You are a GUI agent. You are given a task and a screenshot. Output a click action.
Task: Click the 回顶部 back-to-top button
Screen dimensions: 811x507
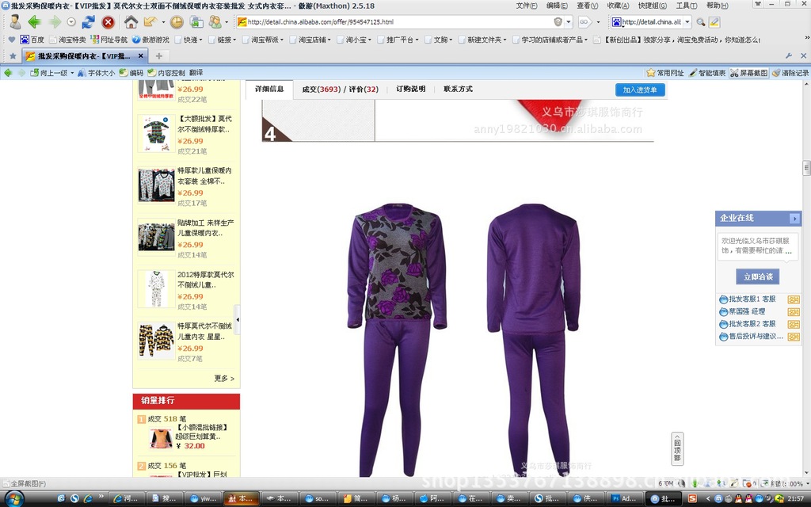(677, 449)
